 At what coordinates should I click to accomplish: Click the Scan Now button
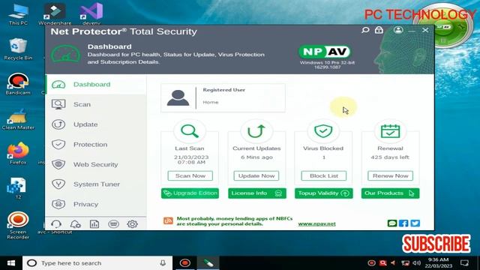click(190, 175)
